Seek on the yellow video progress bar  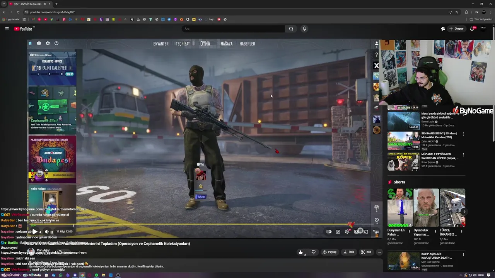tap(202, 224)
